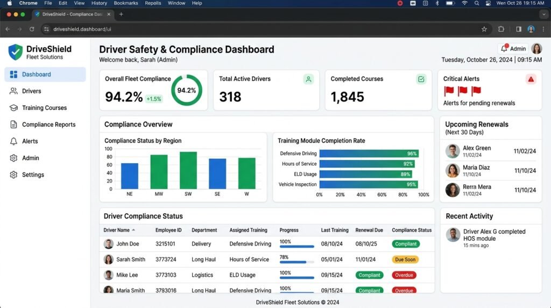
Task: Open the tab search dropdown arrow
Action: pyautogui.click(x=543, y=15)
